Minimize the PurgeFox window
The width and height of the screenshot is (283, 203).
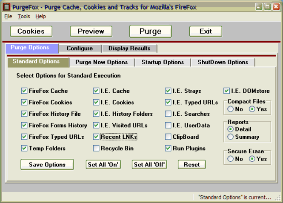[259, 7]
